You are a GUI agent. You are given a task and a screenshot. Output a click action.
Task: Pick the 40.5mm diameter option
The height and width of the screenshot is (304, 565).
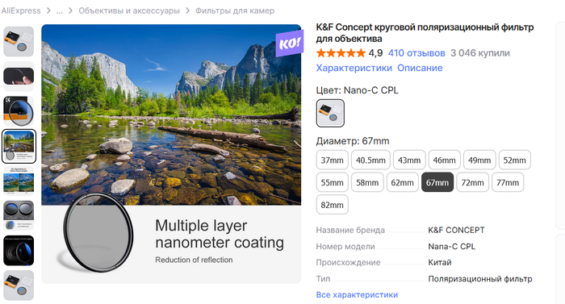pos(370,160)
